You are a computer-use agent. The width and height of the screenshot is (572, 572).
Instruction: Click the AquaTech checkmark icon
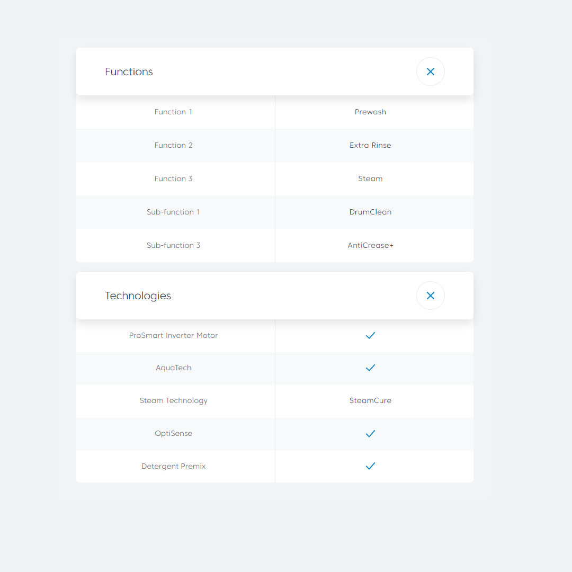click(370, 368)
